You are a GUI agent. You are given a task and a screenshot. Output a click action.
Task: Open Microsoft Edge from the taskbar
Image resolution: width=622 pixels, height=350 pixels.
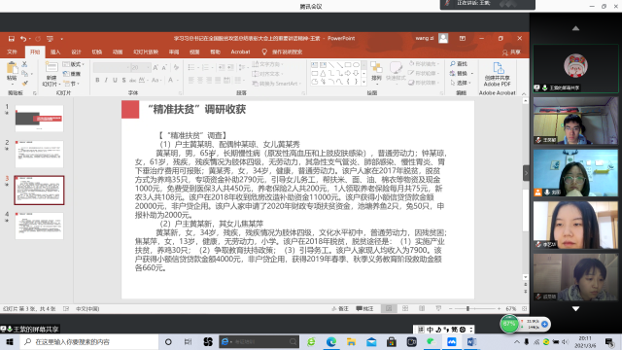[330, 341]
